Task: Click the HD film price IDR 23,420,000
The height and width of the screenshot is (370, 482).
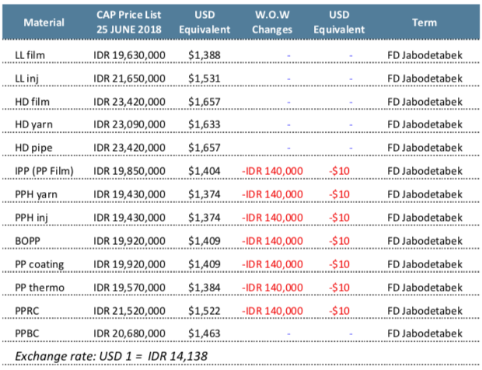Action: pyautogui.click(x=128, y=102)
